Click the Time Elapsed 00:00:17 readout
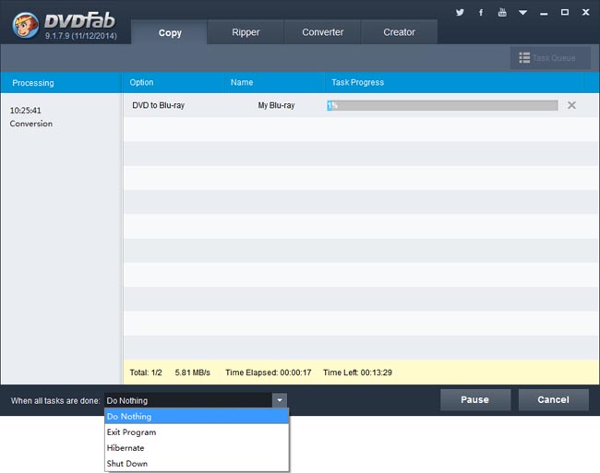 269,372
